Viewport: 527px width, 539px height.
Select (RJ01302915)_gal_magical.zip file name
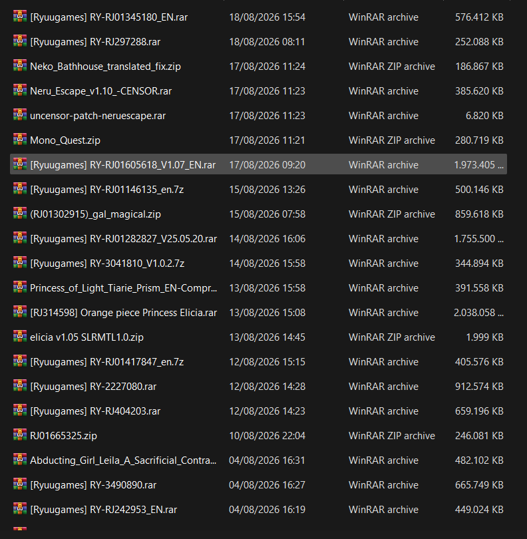95,214
